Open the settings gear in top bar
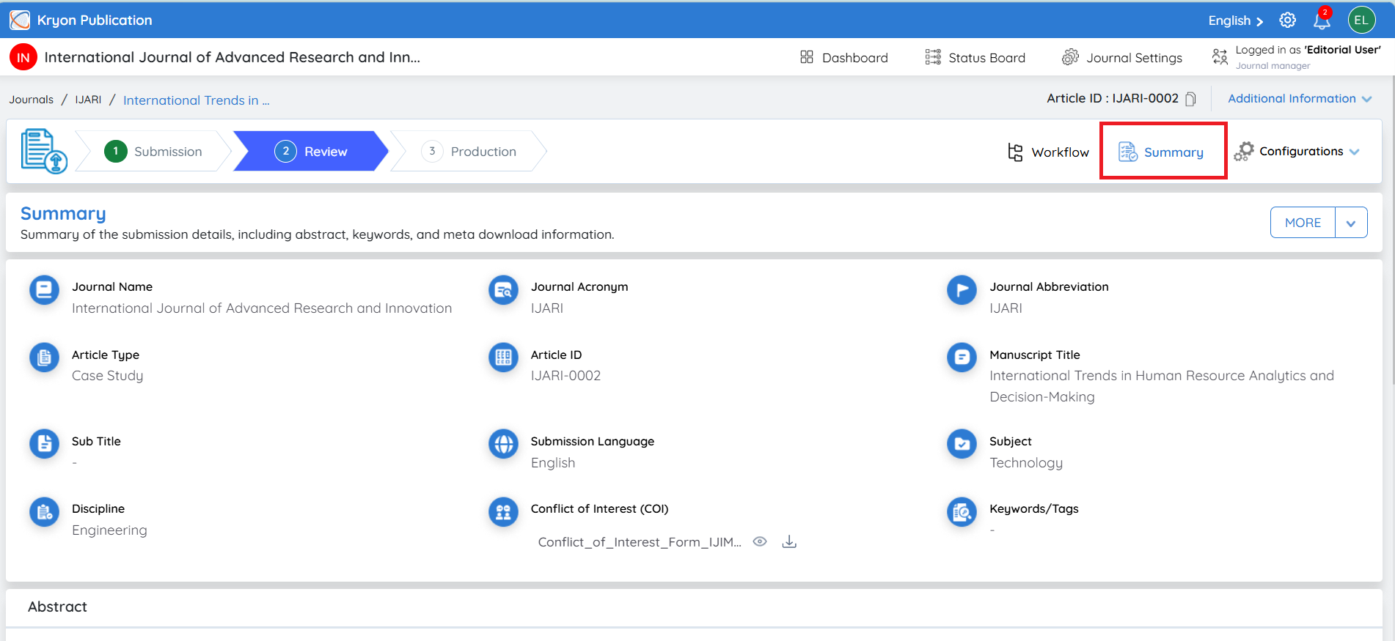1395x641 pixels. point(1288,21)
